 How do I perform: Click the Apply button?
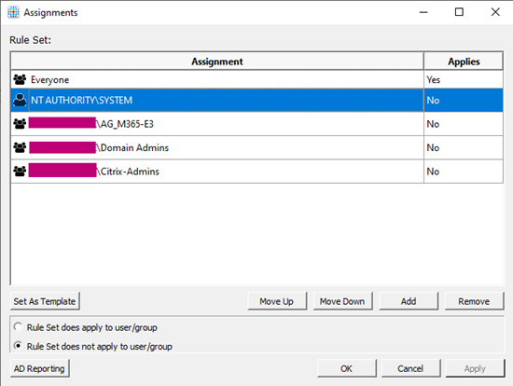[x=475, y=368]
